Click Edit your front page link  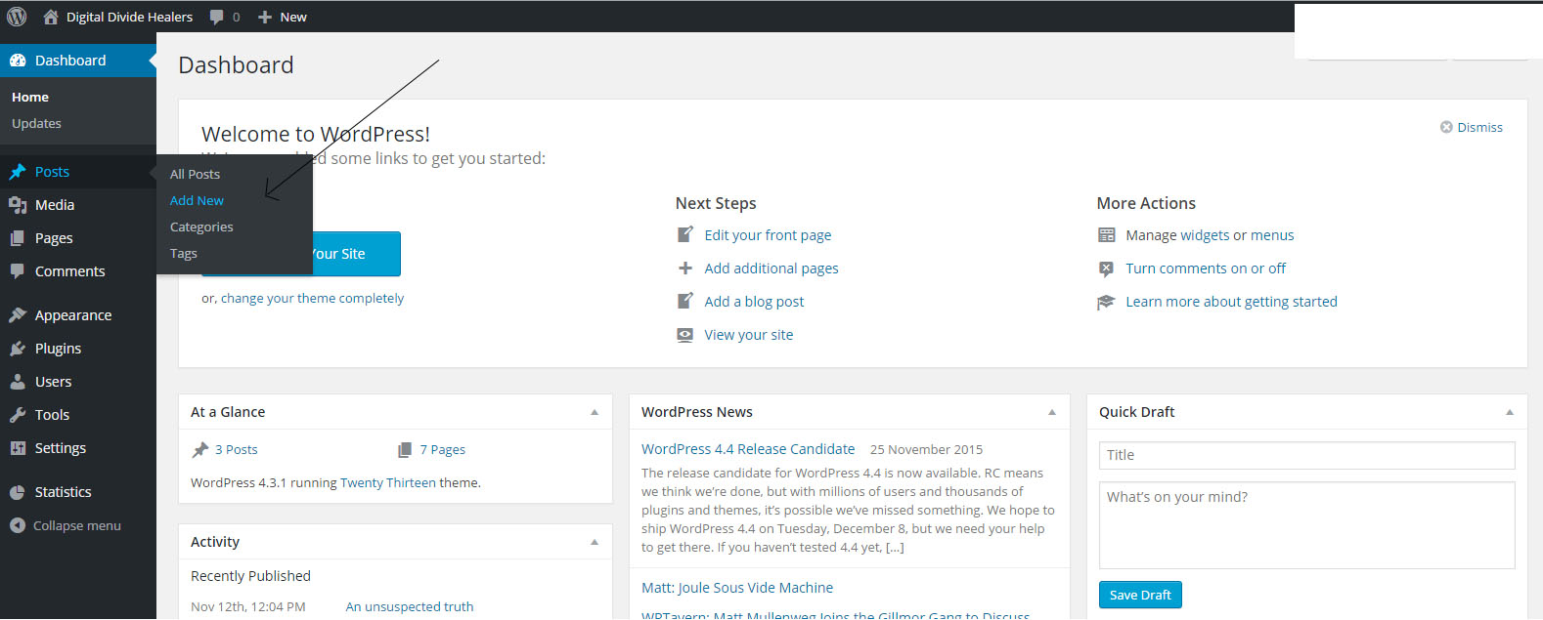768,235
